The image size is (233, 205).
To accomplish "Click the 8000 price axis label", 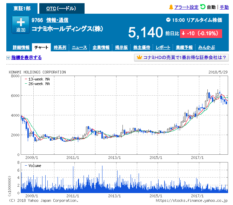I will pyautogui.click(x=15, y=76).
